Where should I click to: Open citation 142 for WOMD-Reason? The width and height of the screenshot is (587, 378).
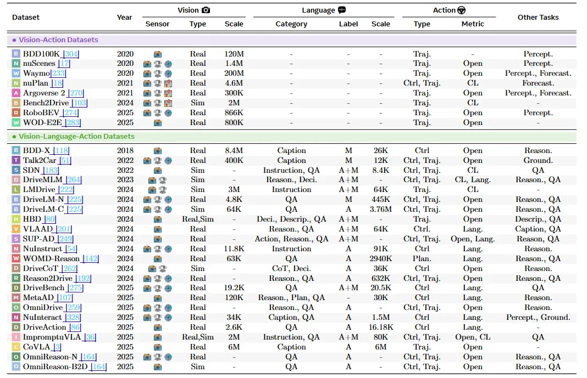pyautogui.click(x=91, y=258)
